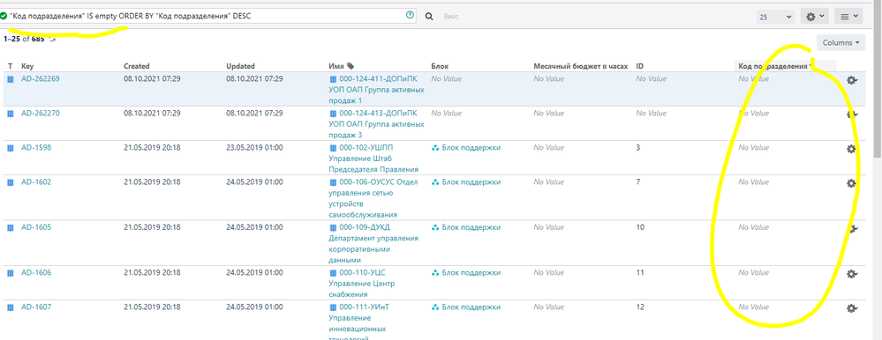Open Блок поддержки link in AD-1606 row

click(x=471, y=273)
